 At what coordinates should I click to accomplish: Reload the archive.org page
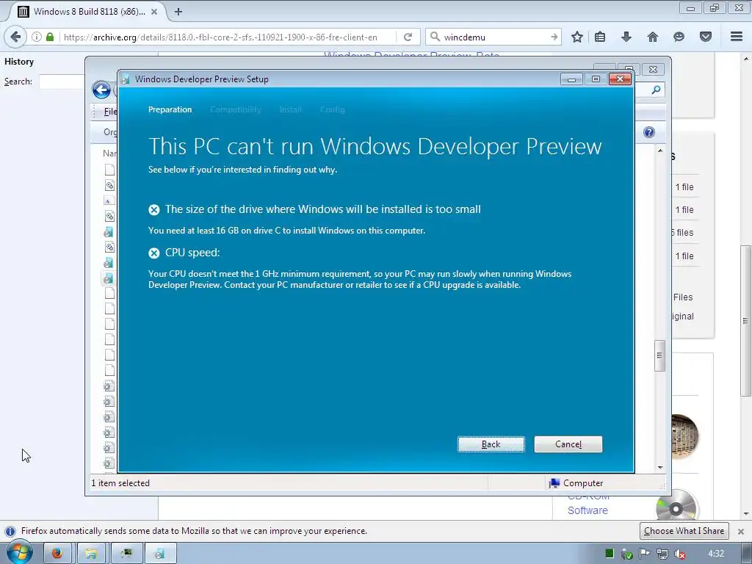408,37
